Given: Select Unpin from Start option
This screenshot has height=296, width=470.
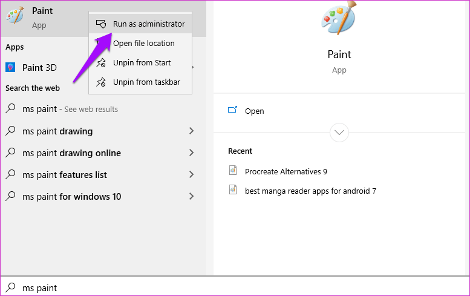Looking at the screenshot, I should pyautogui.click(x=142, y=63).
